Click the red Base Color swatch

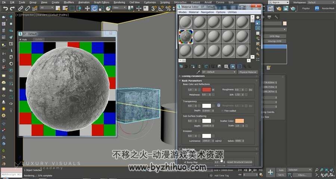[206, 90]
